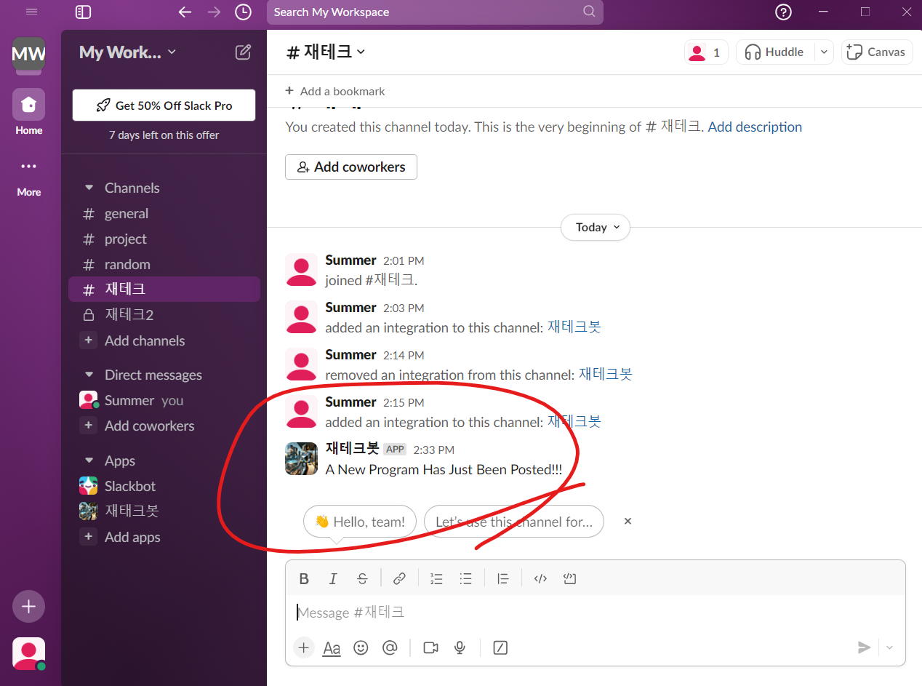Open the #재테크 channel header dropdown
The image size is (922, 686).
click(326, 52)
